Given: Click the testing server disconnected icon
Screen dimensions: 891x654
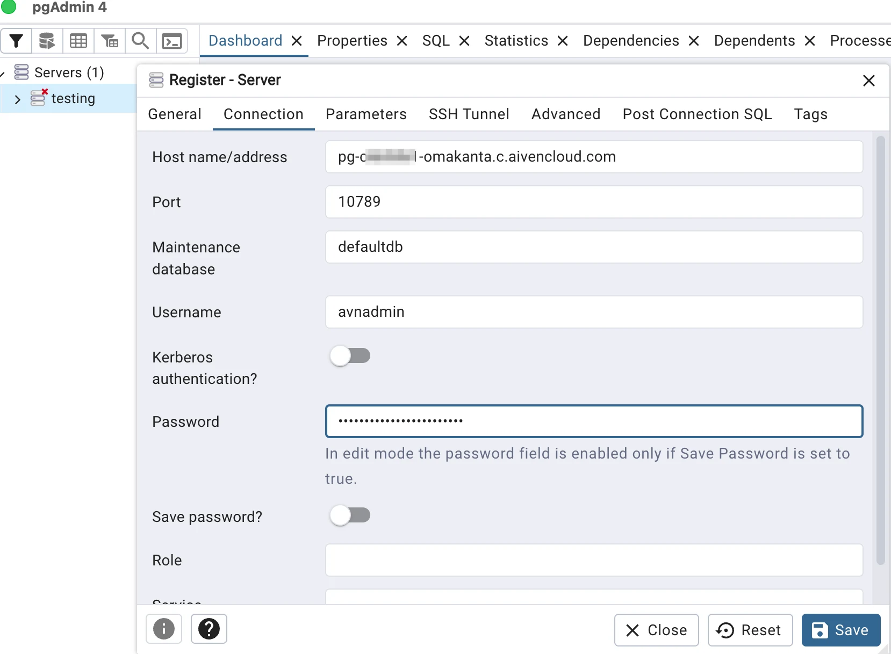Looking at the screenshot, I should 39,98.
